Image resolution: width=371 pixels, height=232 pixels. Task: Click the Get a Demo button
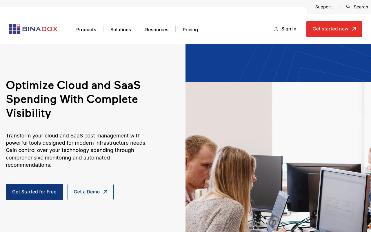click(90, 192)
